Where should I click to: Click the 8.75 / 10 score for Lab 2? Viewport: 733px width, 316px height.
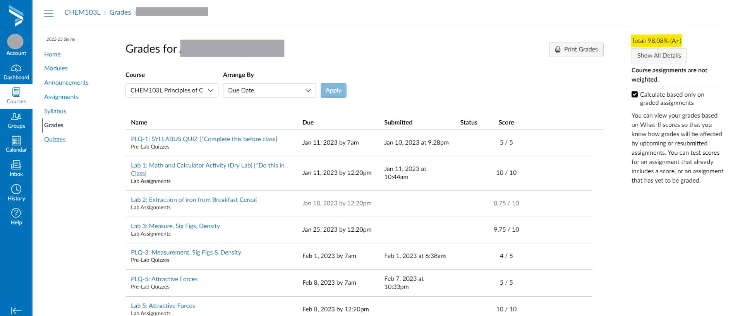506,203
